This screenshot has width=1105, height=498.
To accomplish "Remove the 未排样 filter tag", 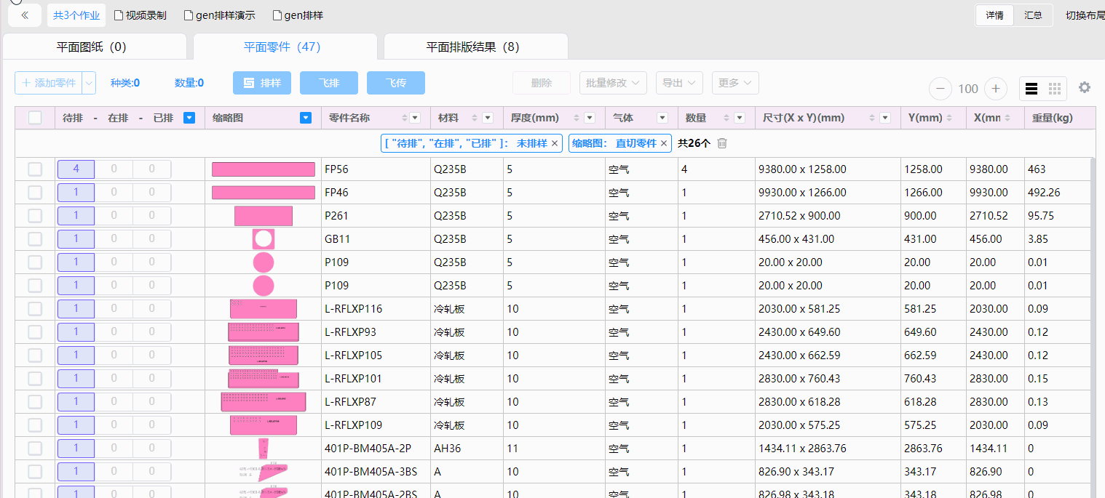I will click(555, 144).
